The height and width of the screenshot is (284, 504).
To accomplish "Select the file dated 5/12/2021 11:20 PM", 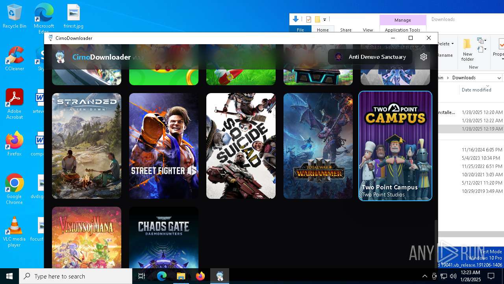I will tap(471, 183).
